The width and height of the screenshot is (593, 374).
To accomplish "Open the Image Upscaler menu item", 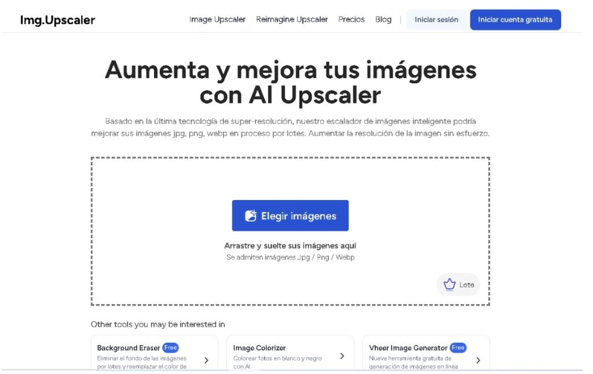I will (217, 20).
